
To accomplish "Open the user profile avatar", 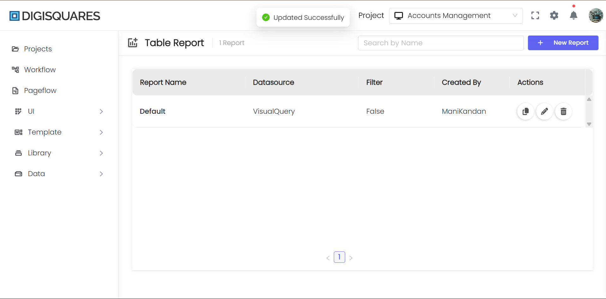I will tap(596, 15).
